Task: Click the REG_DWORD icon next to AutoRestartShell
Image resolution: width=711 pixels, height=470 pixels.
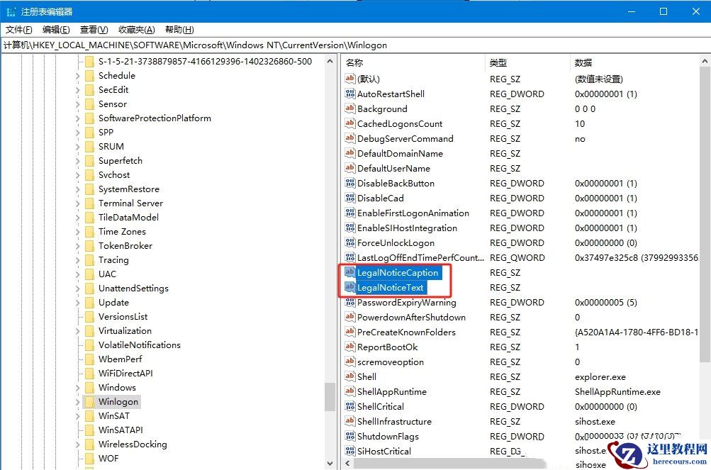Action: tap(349, 94)
